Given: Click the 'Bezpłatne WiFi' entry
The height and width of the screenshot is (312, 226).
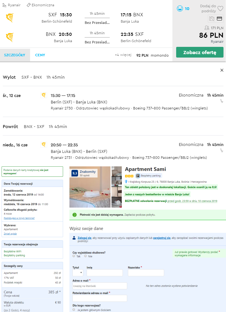Looking at the screenshot, I should [13, 251].
